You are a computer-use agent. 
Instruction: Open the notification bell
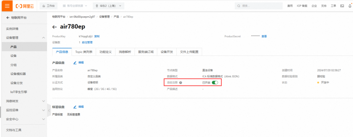(x=350, y=6)
